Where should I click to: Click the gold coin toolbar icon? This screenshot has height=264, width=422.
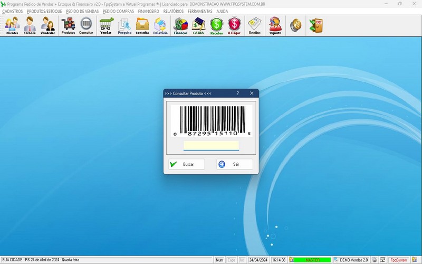click(295, 25)
